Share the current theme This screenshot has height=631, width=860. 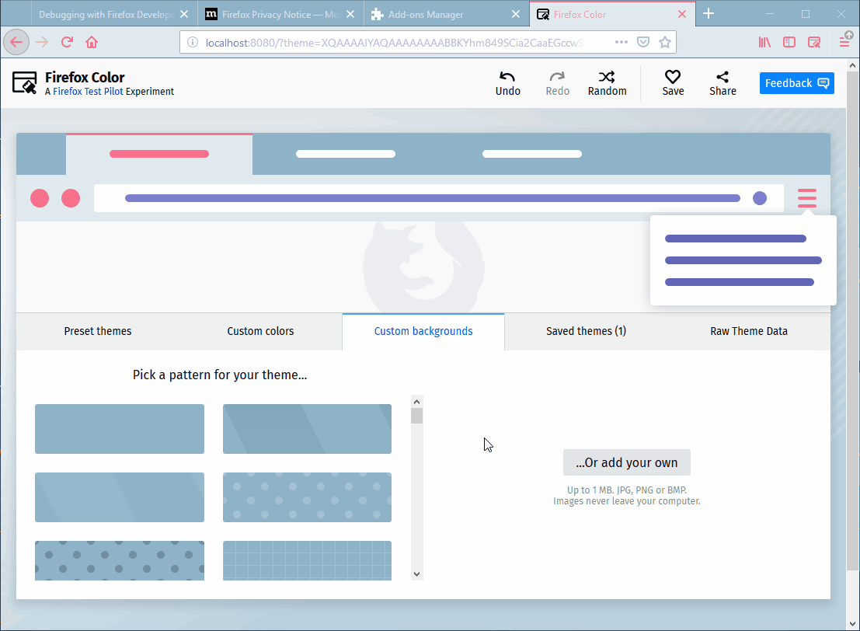pyautogui.click(x=723, y=83)
